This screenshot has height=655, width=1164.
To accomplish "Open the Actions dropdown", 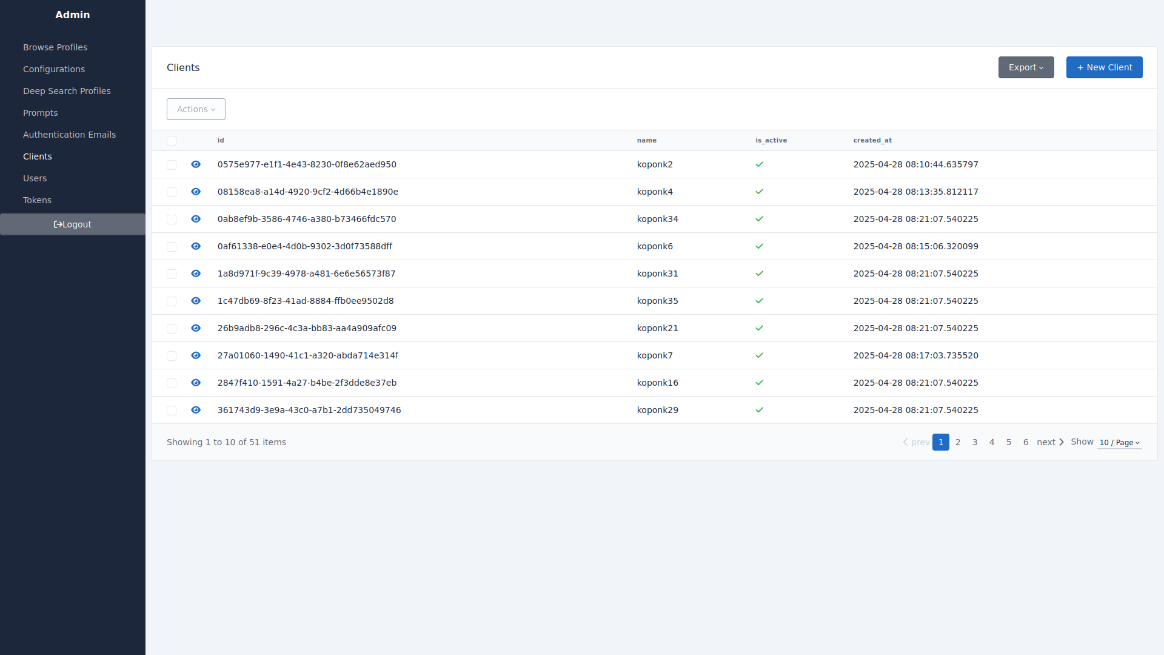I will click(x=196, y=109).
